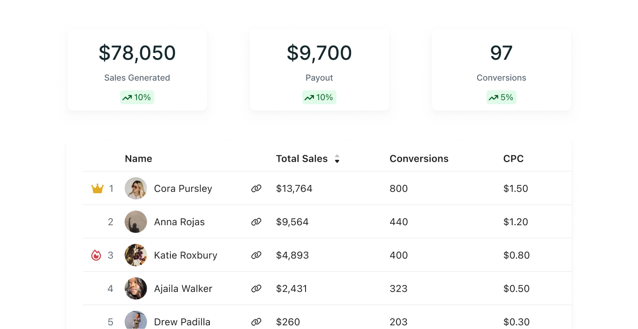Click the Name column header

click(x=138, y=159)
